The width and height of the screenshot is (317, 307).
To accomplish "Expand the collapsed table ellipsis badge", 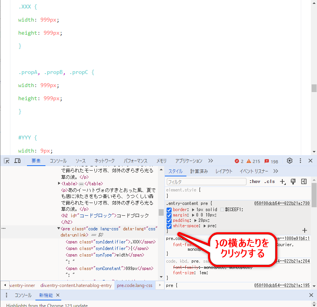I will click(81, 184).
